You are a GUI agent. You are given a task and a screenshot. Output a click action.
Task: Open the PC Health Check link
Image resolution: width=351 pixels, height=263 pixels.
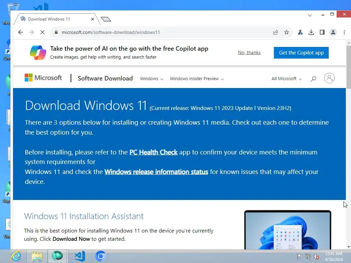(x=153, y=152)
